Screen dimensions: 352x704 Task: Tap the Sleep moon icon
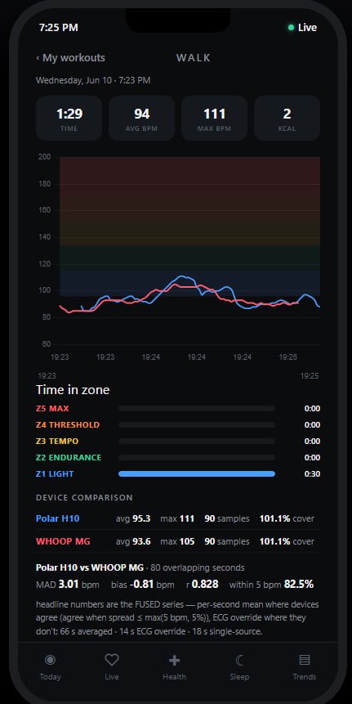click(239, 660)
